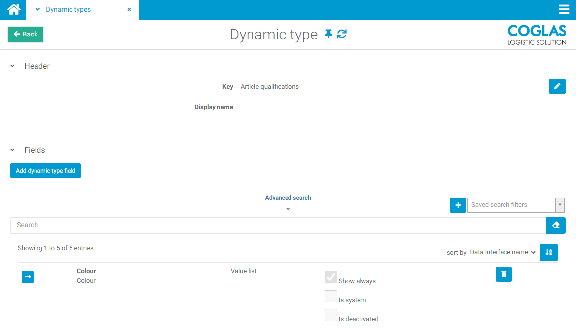The image size is (576, 328).
Task: Toggle sort direction icon
Action: (x=549, y=252)
